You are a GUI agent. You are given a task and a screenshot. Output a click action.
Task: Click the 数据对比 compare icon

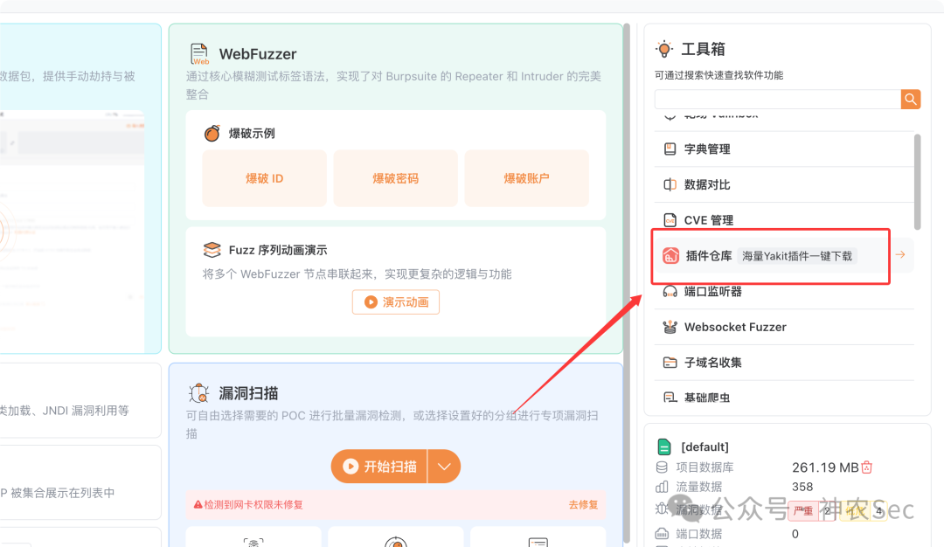click(670, 184)
